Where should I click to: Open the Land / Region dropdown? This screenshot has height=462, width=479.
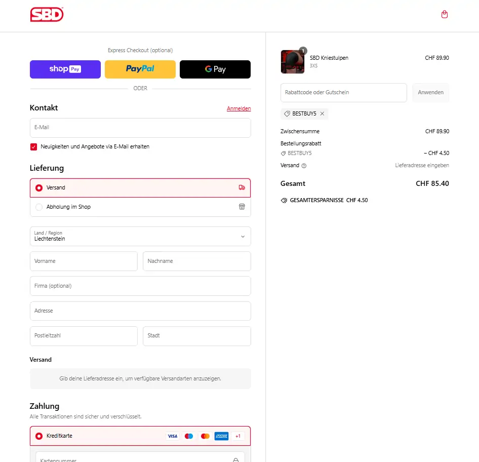tap(140, 237)
